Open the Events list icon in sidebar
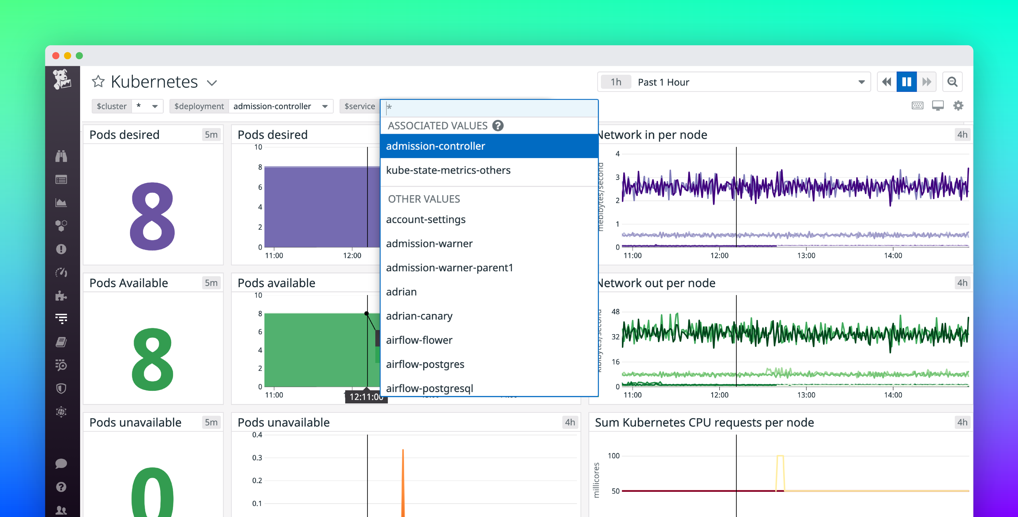 pyautogui.click(x=62, y=179)
